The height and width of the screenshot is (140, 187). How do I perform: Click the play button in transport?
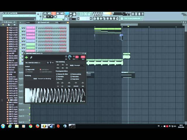click(x=48, y=17)
